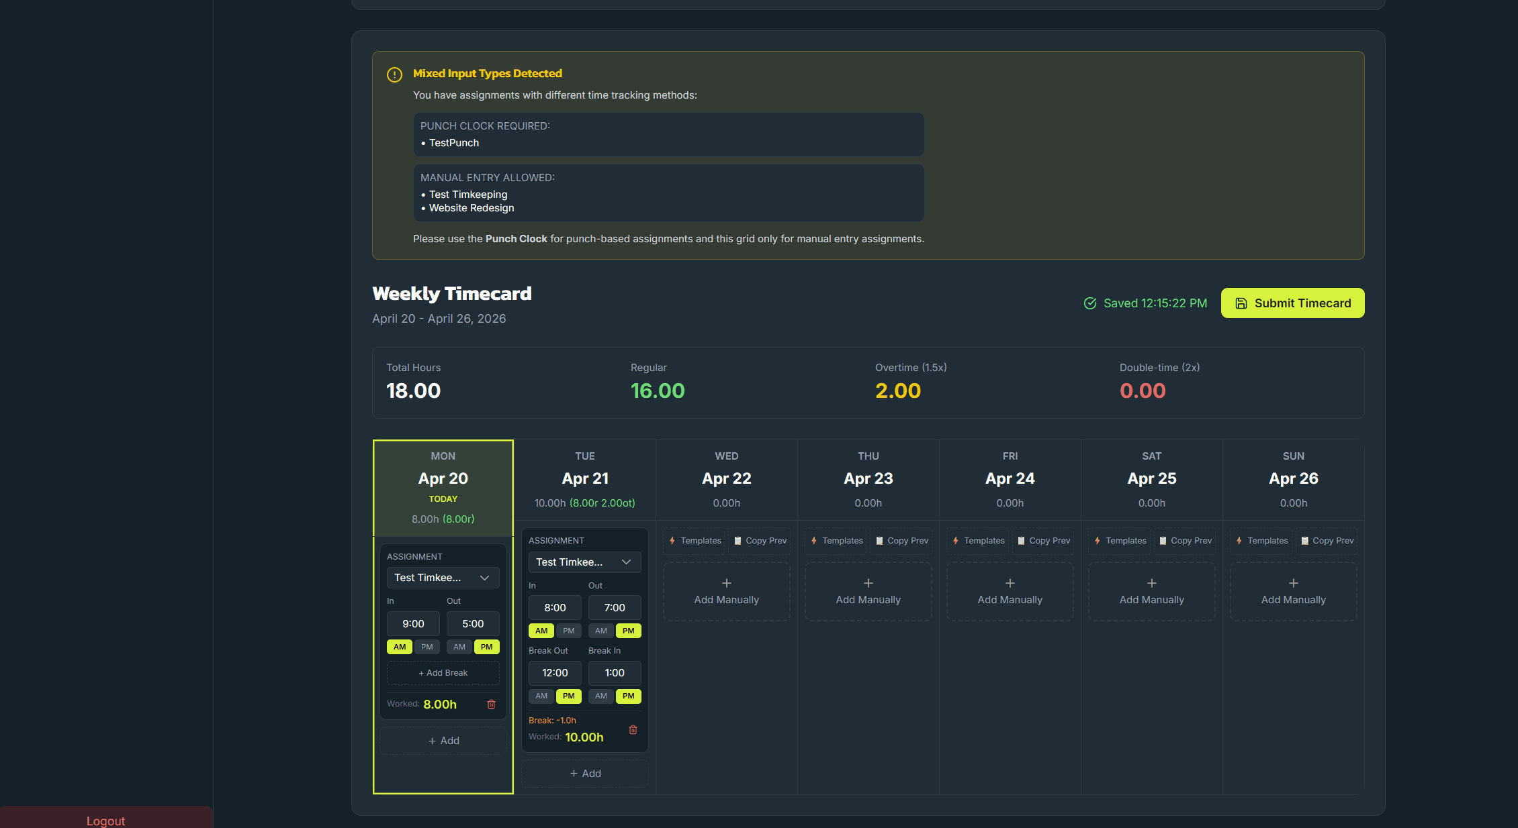Select the Thu Apr 23 day header
The width and height of the screenshot is (1518, 828).
pyautogui.click(x=868, y=480)
